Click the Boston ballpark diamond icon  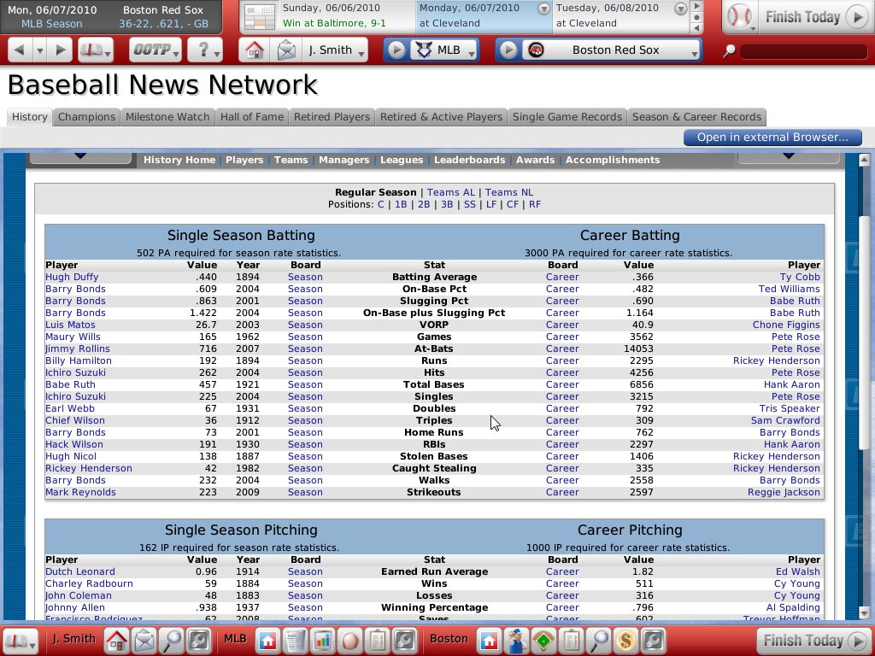pyautogui.click(x=543, y=639)
